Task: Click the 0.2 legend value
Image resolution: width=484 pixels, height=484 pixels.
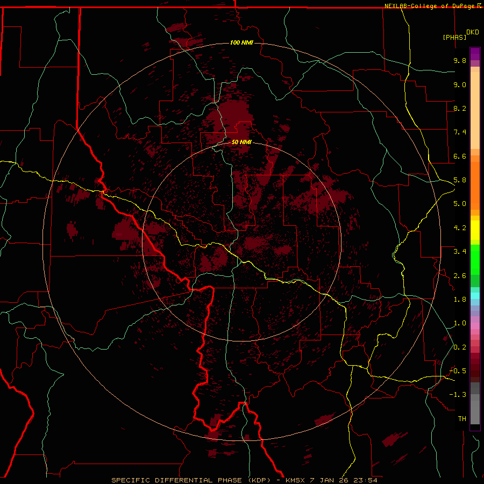Action: [x=460, y=347]
